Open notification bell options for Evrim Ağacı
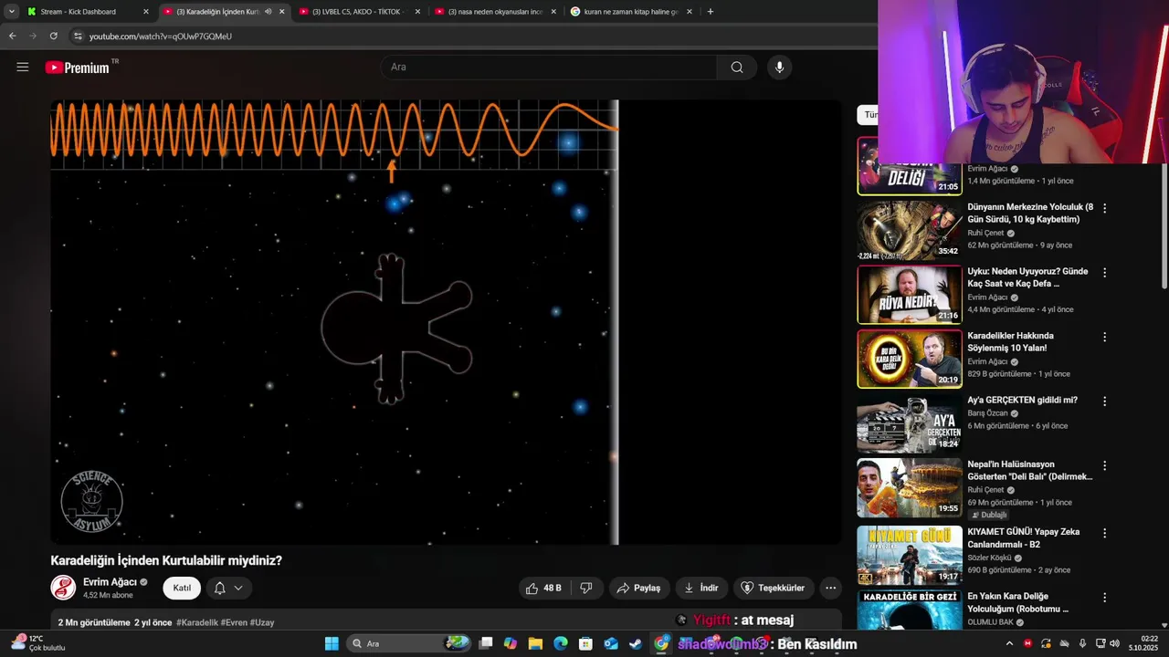Image resolution: width=1169 pixels, height=657 pixels. (228, 588)
